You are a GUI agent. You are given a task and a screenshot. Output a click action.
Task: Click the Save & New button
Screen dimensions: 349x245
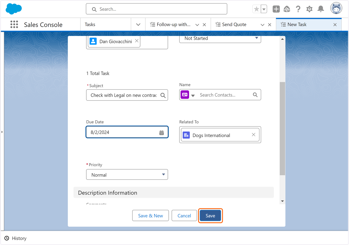[150, 216]
